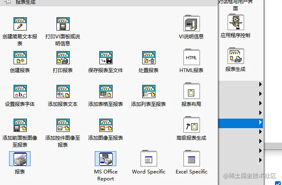The width and height of the screenshot is (282, 185).
Task: Open the 高级报表生成 subpalette
Action: coord(192,124)
